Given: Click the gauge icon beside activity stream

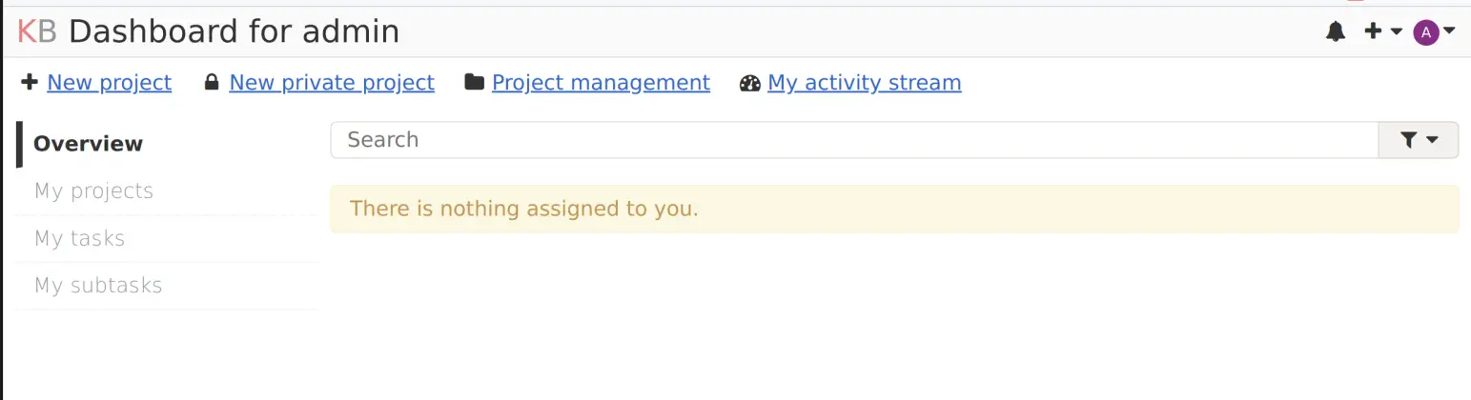Looking at the screenshot, I should [750, 83].
